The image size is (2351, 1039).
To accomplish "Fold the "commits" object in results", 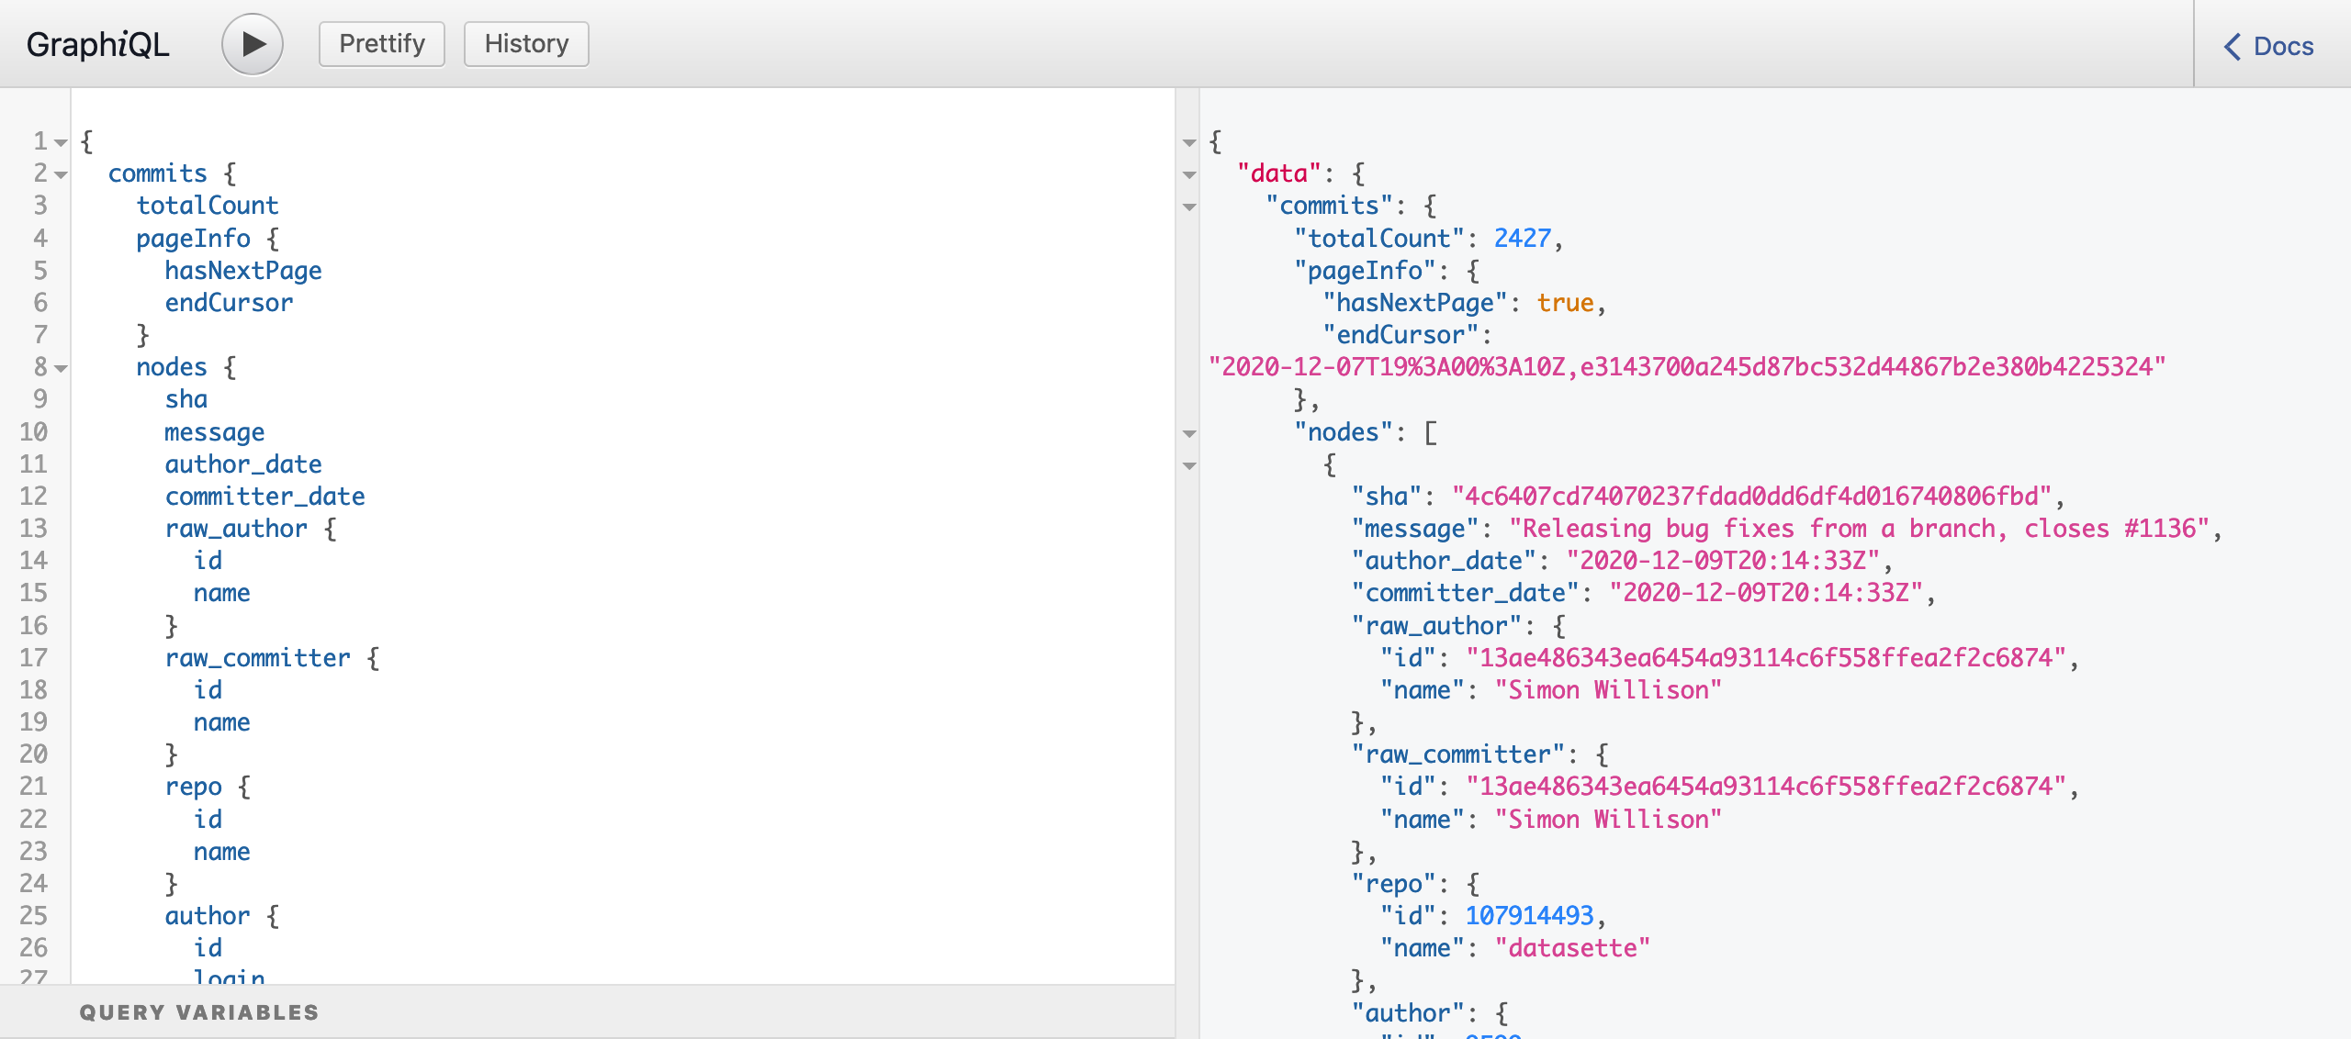I will (1189, 207).
